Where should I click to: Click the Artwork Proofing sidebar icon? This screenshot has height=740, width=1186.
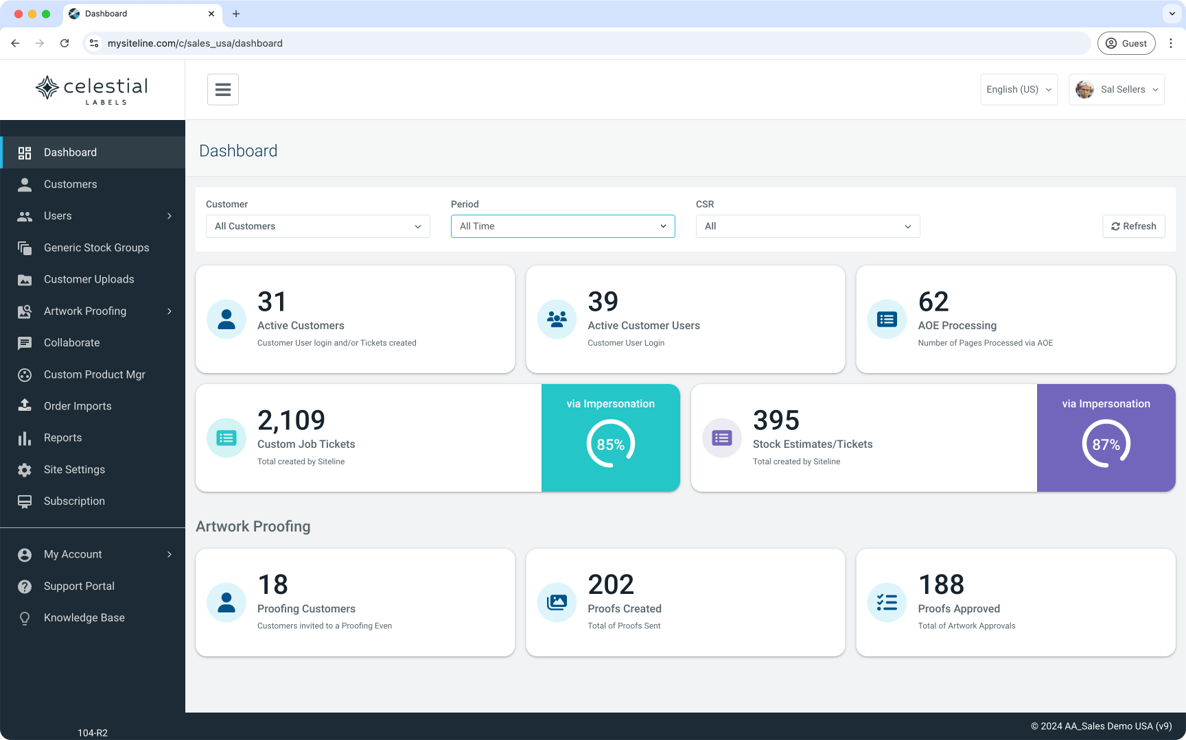(25, 311)
